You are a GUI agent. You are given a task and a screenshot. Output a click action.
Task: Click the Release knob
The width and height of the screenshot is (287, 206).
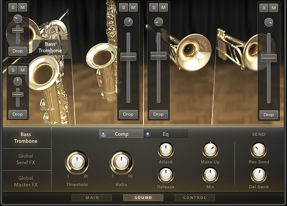166,175
